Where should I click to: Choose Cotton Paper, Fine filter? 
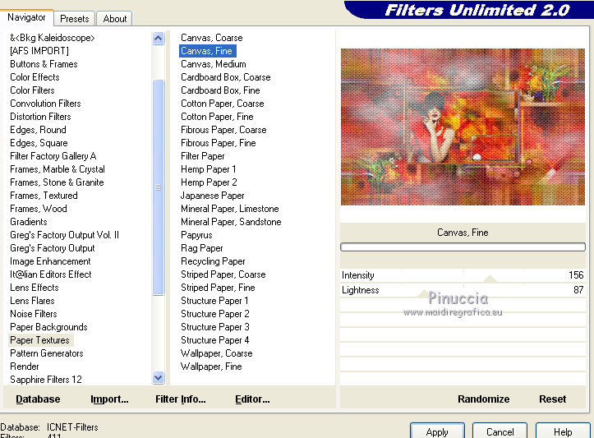click(217, 117)
